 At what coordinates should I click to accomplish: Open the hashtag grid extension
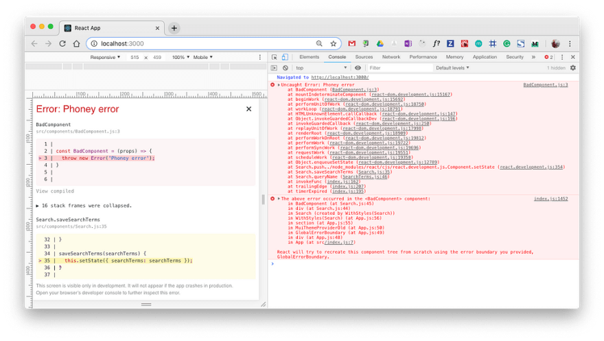point(492,43)
